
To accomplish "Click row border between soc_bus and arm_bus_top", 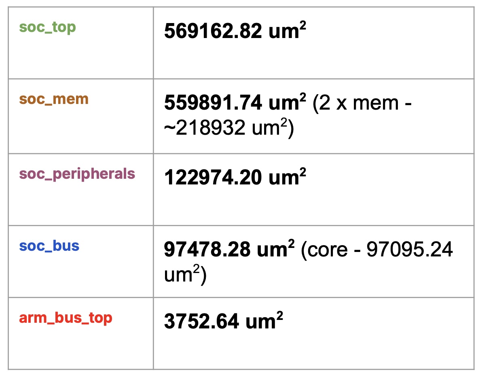I will coord(241,297).
